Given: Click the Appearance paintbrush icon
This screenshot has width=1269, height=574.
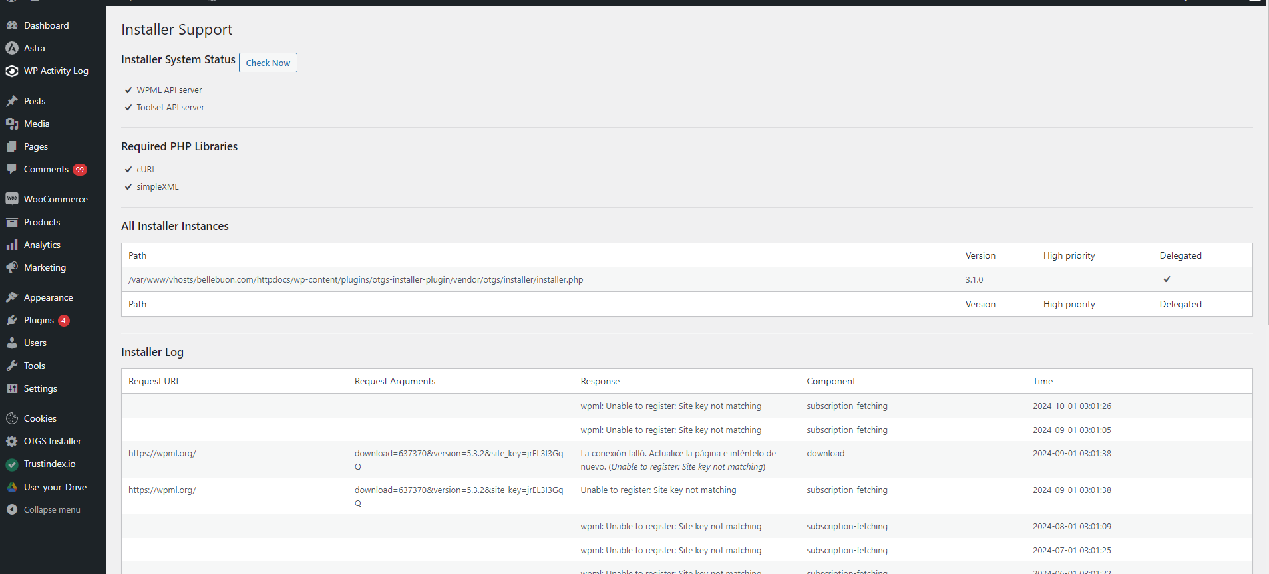Looking at the screenshot, I should point(12,297).
